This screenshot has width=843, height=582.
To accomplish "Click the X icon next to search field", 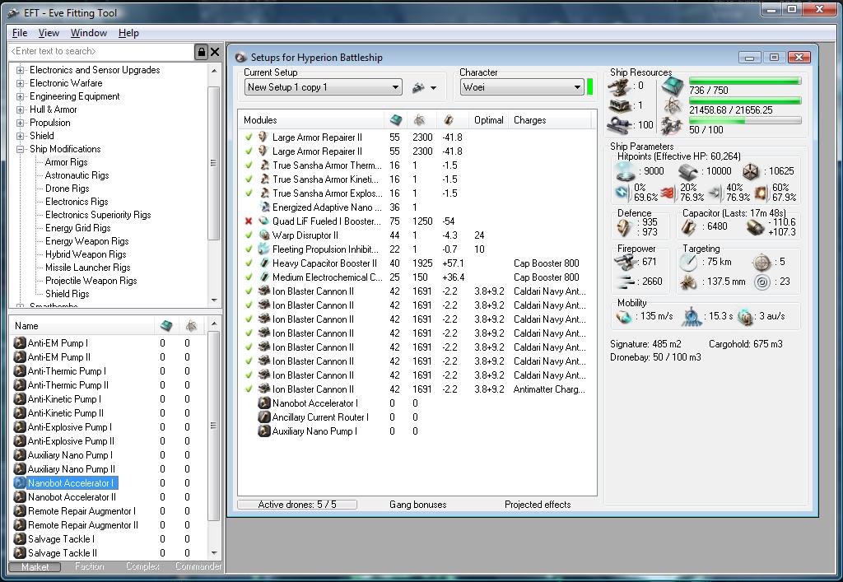I will tap(215, 52).
